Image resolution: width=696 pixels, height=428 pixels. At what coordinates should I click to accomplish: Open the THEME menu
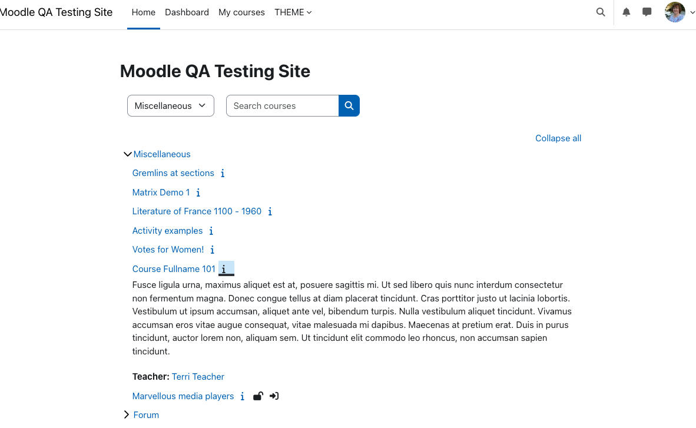[293, 12]
